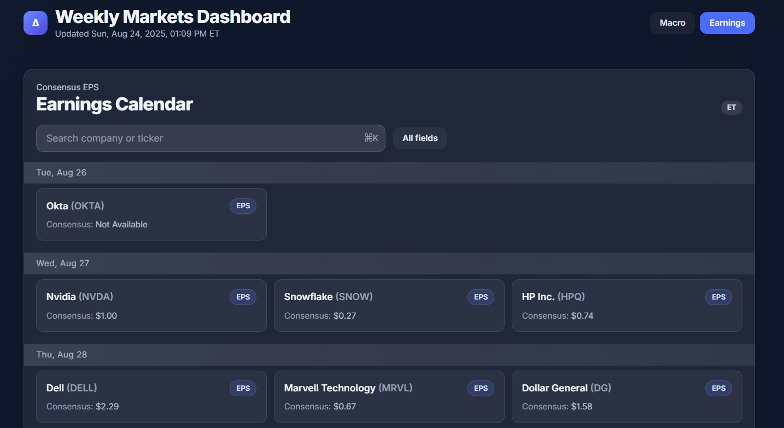Click the EPS badge on Nvidia card
Screen dimensions: 784x428
click(x=243, y=297)
